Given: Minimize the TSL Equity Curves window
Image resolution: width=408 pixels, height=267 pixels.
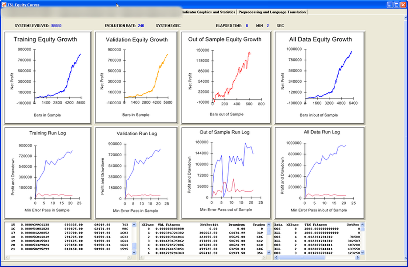Looking at the screenshot, I should [x=389, y=4].
